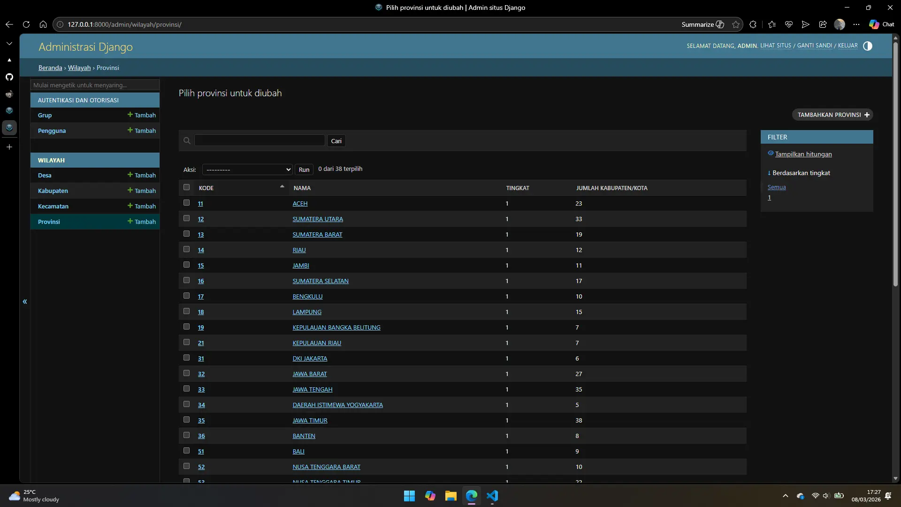Click the Cari search button
901x507 pixels.
[336, 141]
